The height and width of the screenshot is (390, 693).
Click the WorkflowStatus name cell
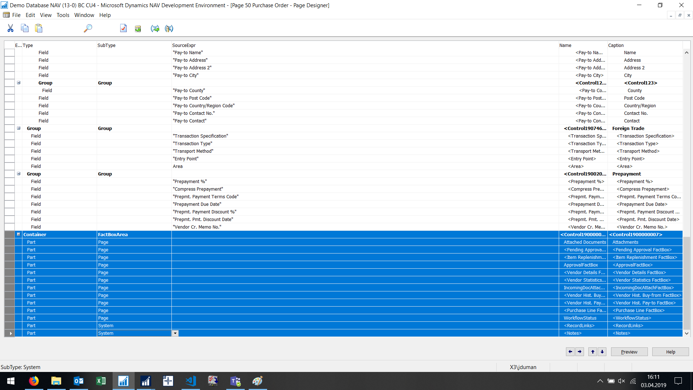click(583, 318)
